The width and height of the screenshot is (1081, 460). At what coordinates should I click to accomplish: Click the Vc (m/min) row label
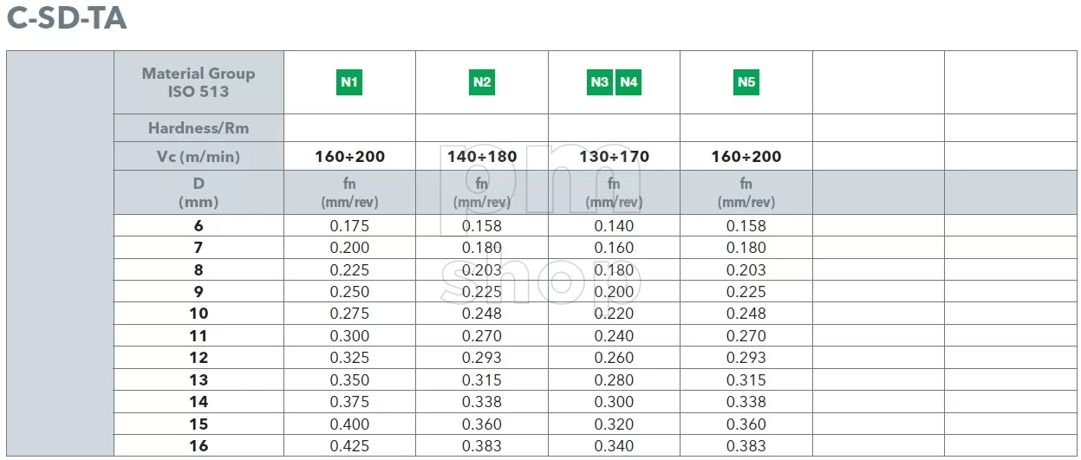(199, 157)
